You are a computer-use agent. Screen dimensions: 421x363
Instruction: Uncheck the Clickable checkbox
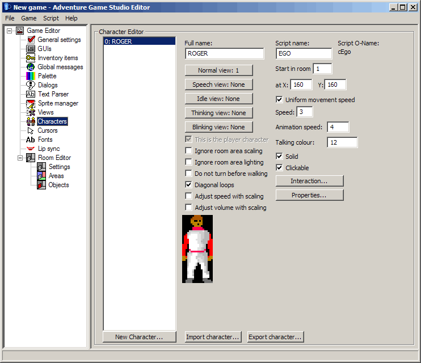point(279,167)
